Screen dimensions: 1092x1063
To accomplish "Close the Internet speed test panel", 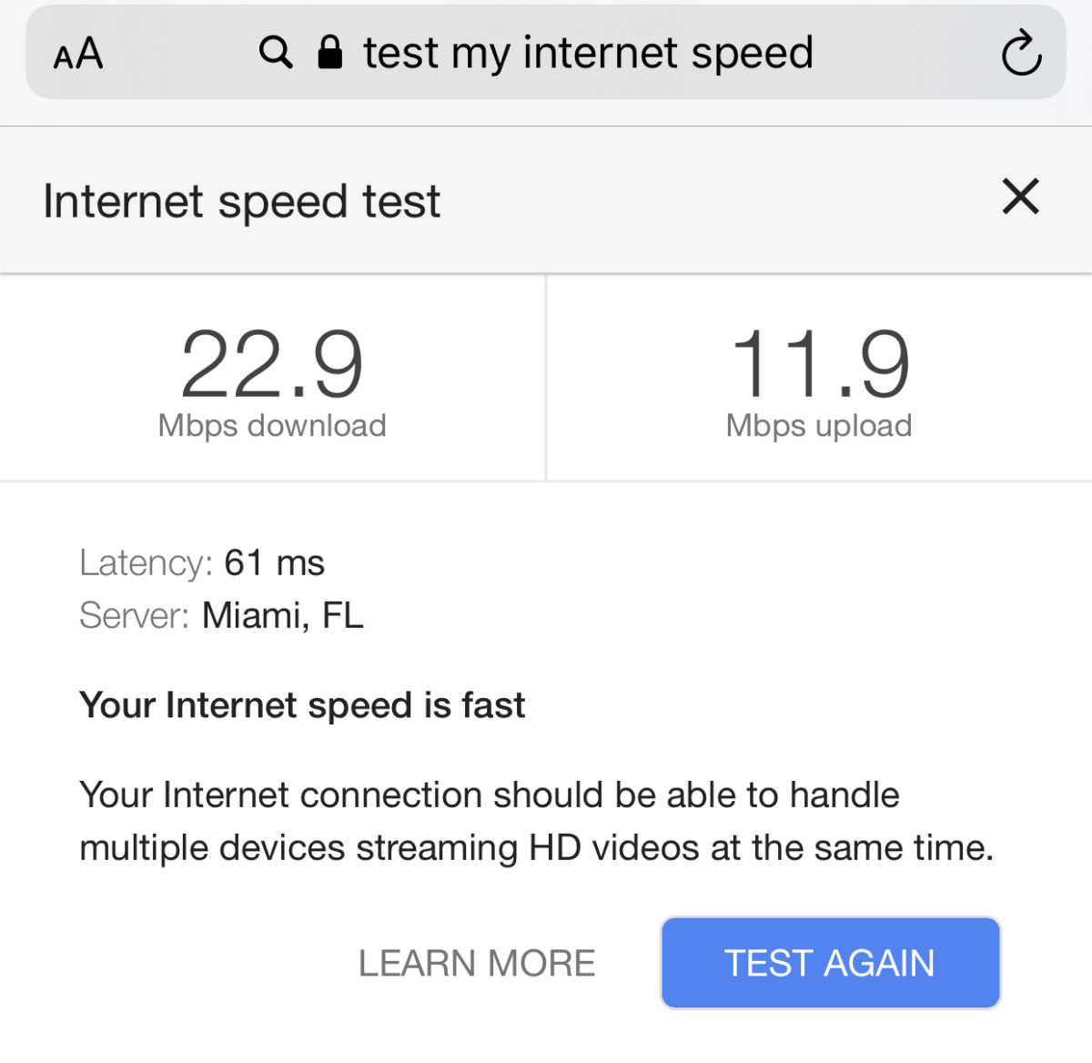I will [1020, 197].
